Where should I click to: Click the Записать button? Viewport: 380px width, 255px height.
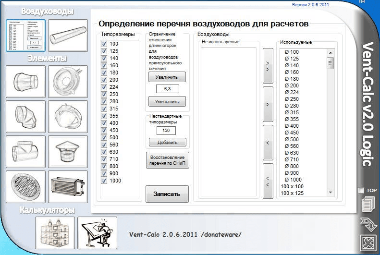pos(167,194)
